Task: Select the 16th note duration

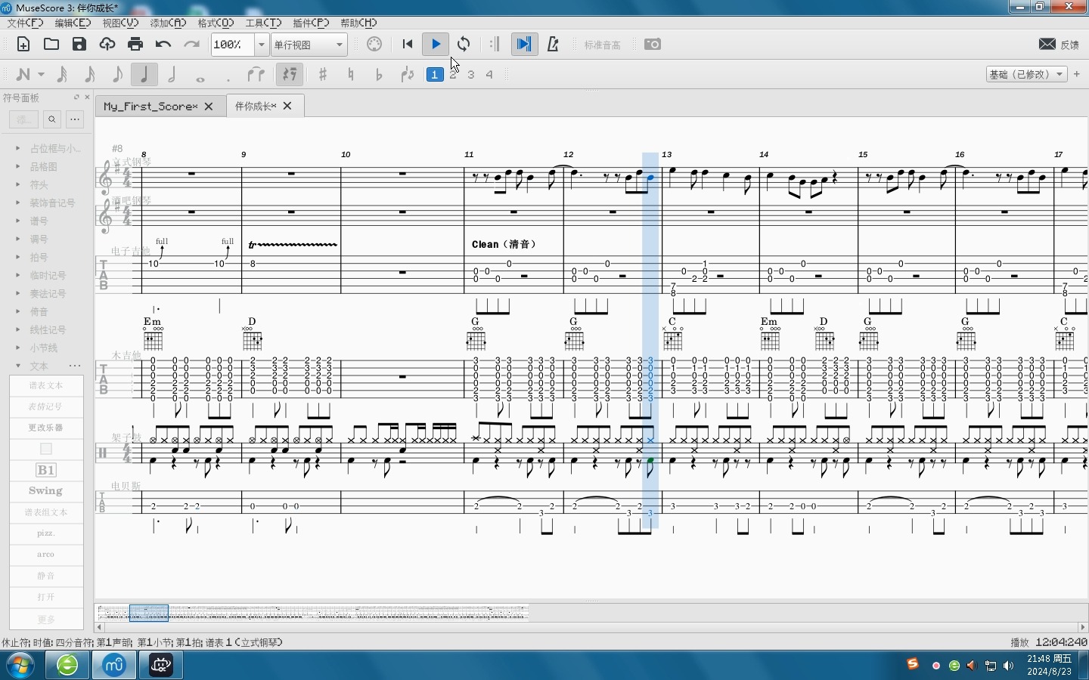Action: [x=89, y=74]
